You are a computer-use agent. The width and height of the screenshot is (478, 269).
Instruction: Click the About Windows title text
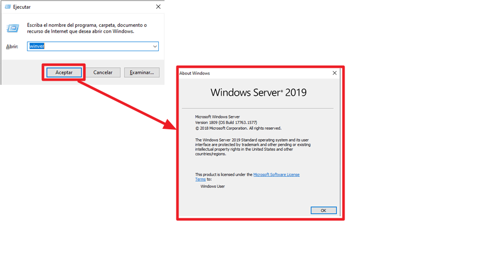(195, 73)
